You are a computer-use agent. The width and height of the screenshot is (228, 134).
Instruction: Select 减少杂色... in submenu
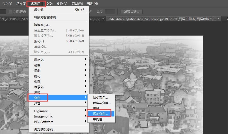click(x=101, y=98)
